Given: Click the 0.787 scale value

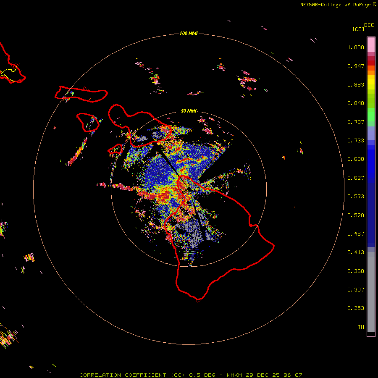Looking at the screenshot, I should [x=356, y=122].
